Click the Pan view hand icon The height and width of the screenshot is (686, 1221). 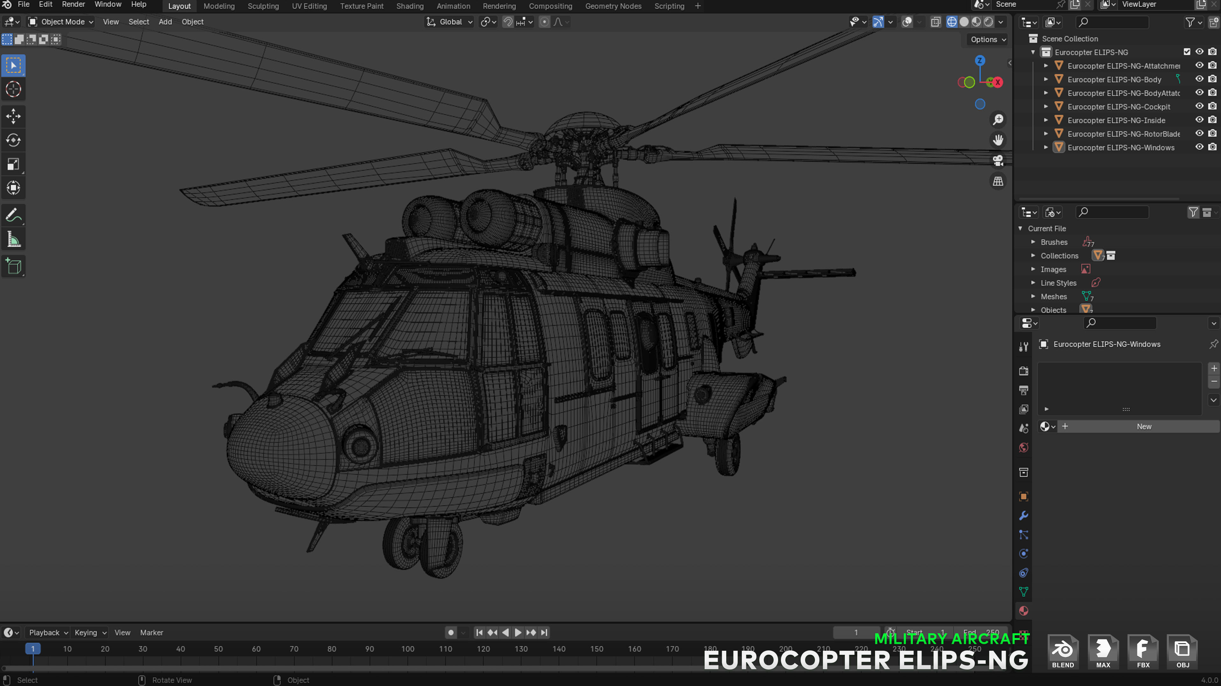point(998,140)
